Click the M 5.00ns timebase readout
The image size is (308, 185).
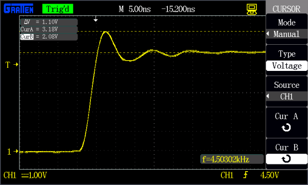tap(134, 9)
